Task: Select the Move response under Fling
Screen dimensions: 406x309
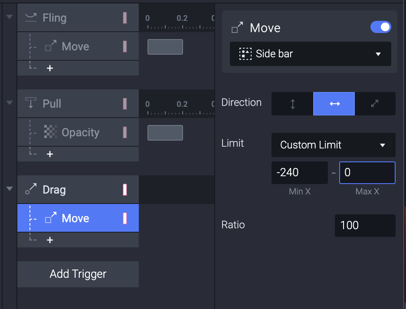Action: 75,46
